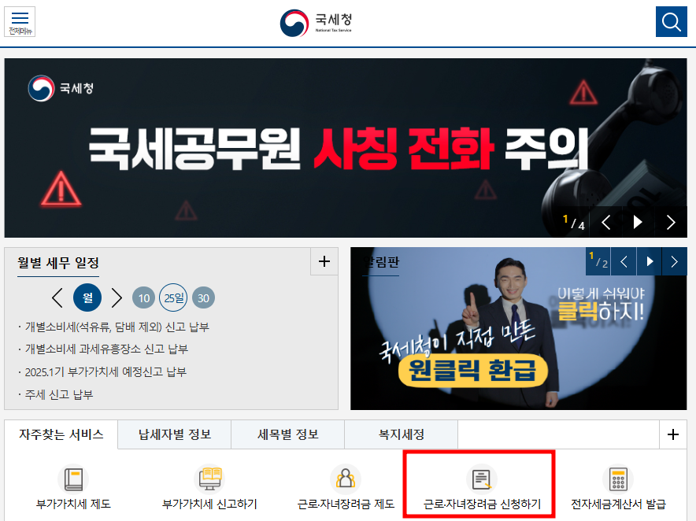
Task: Go to next main banner slide
Action: (x=671, y=222)
